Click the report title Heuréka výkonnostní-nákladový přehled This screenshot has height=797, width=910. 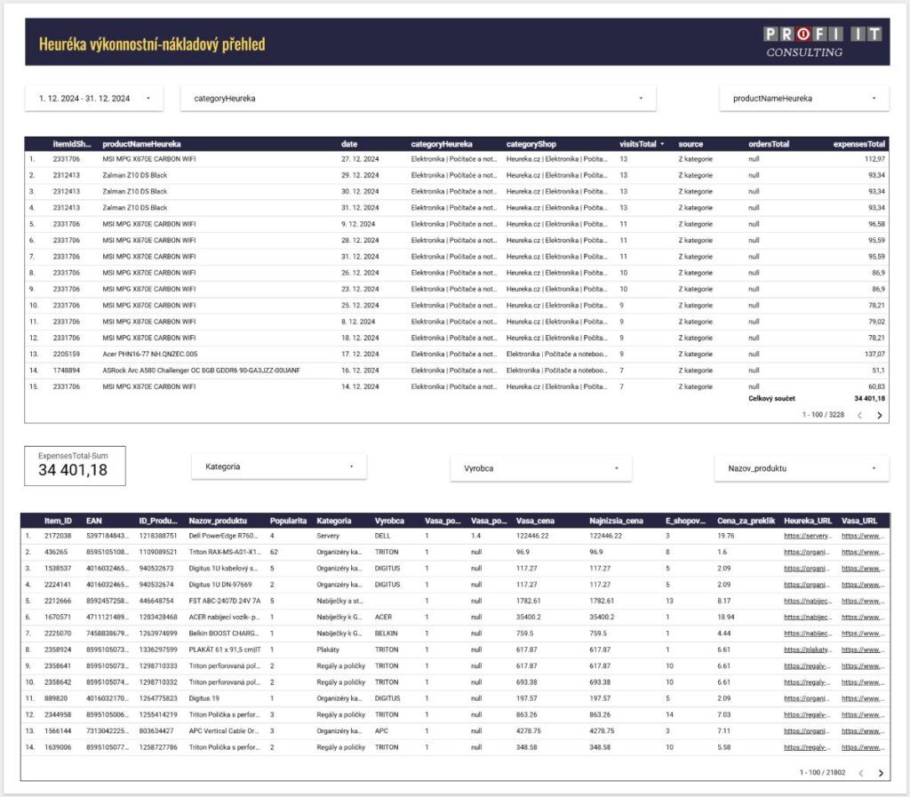tap(152, 44)
